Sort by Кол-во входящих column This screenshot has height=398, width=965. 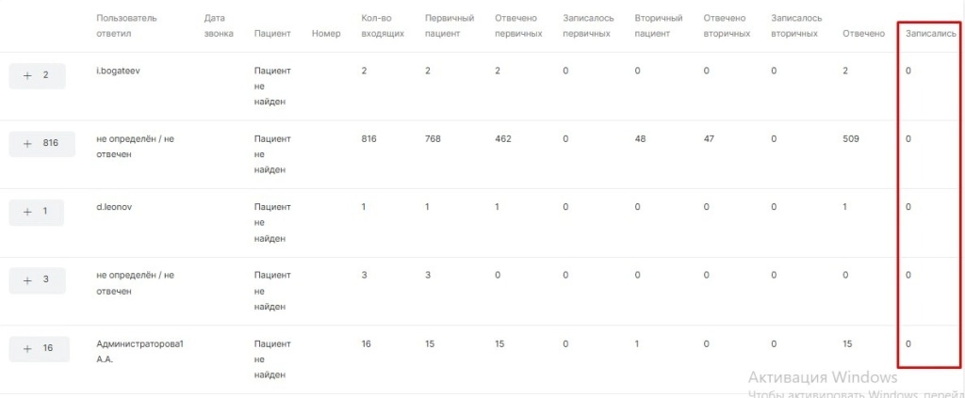[x=383, y=25]
